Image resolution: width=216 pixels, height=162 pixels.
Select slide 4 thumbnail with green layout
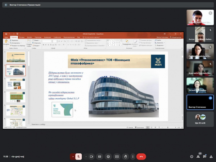click(16, 97)
